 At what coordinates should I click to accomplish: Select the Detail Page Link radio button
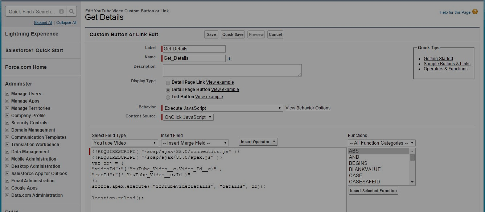click(x=168, y=83)
